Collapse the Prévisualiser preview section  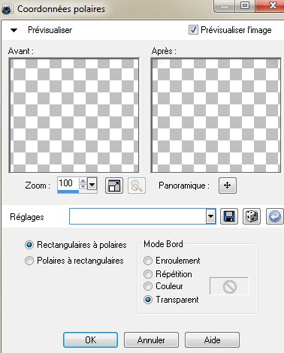pyautogui.click(x=14, y=30)
